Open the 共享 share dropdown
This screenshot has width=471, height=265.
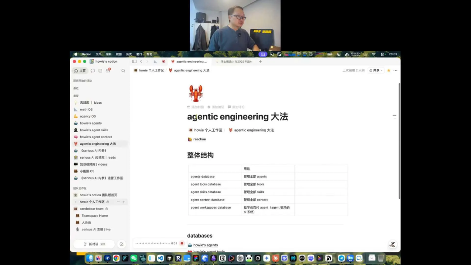[376, 70]
